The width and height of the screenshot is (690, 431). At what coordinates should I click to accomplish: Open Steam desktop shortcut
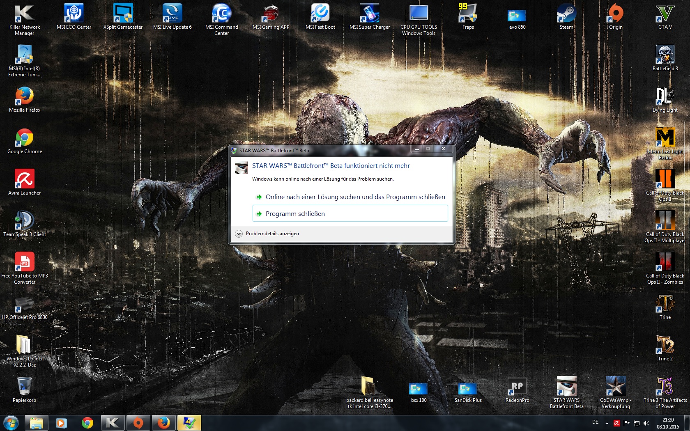click(x=567, y=16)
